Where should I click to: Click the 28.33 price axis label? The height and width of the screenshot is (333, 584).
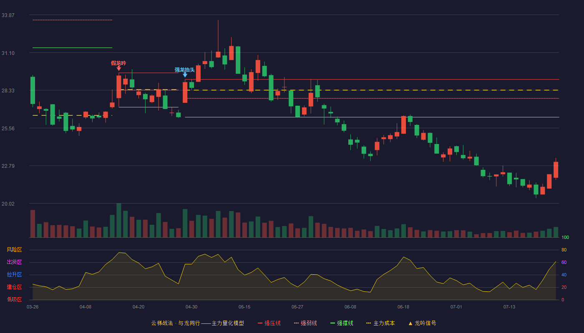8,91
